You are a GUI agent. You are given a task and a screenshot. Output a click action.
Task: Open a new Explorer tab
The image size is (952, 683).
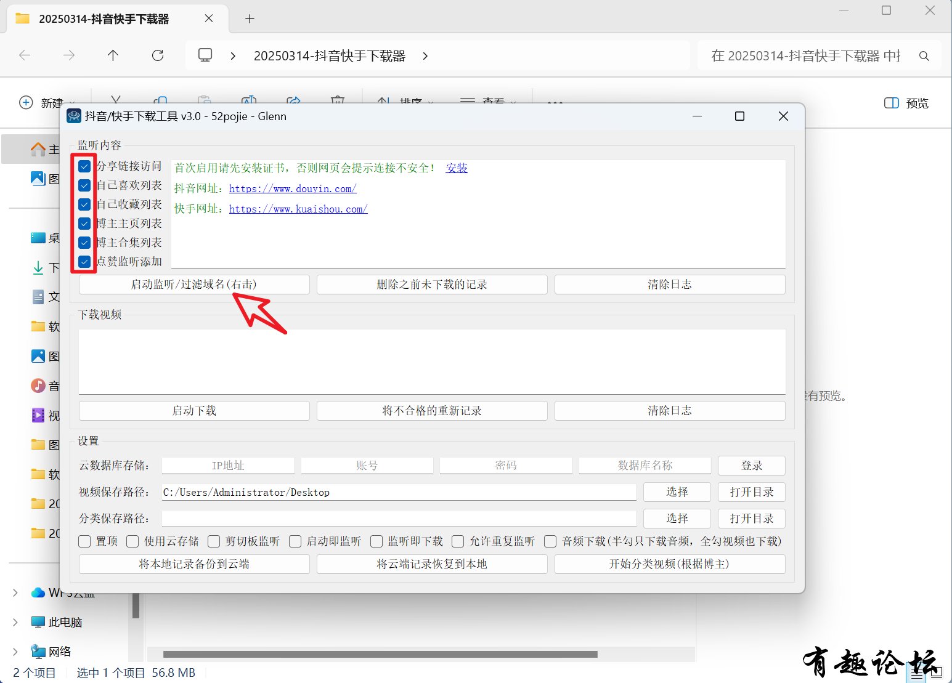click(x=250, y=19)
